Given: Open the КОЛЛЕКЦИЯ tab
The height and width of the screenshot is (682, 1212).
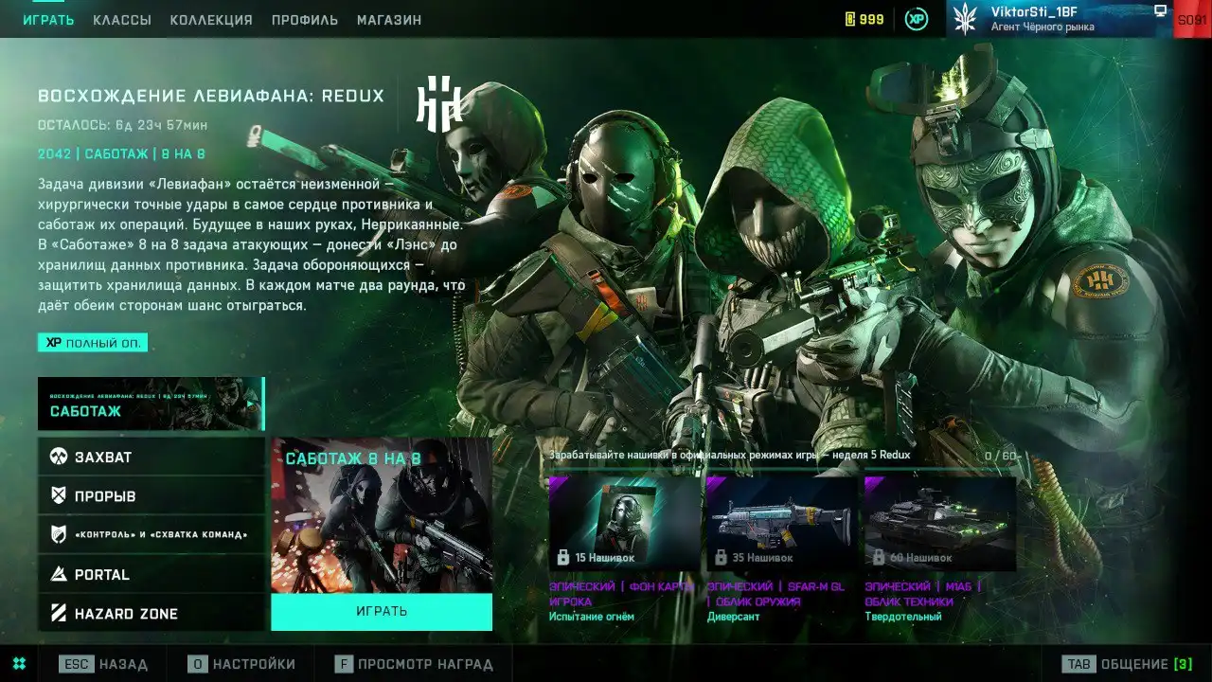Looking at the screenshot, I should click(211, 20).
